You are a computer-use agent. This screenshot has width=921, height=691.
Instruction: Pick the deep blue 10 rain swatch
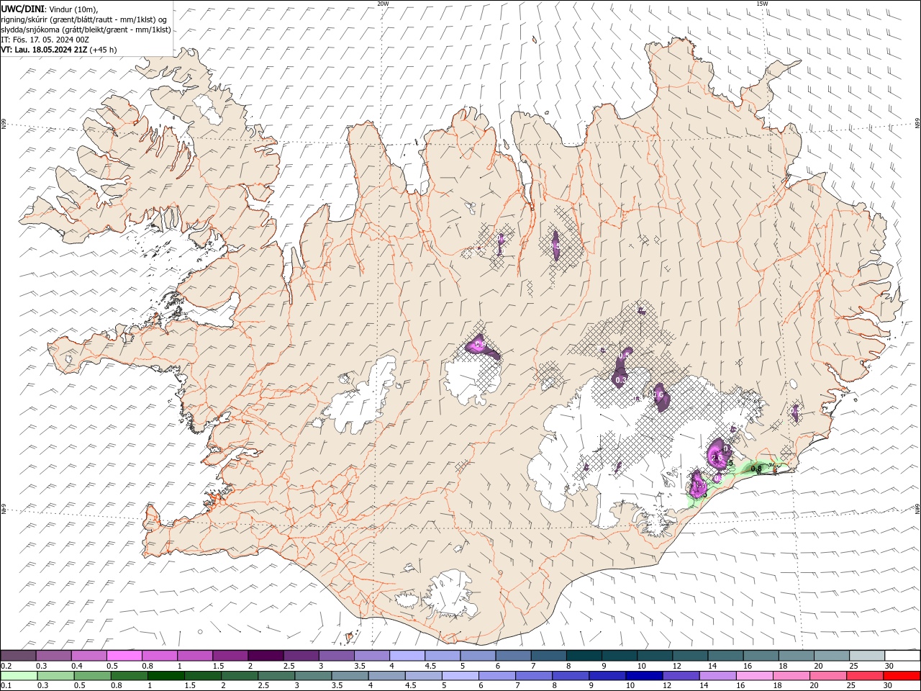(x=644, y=676)
